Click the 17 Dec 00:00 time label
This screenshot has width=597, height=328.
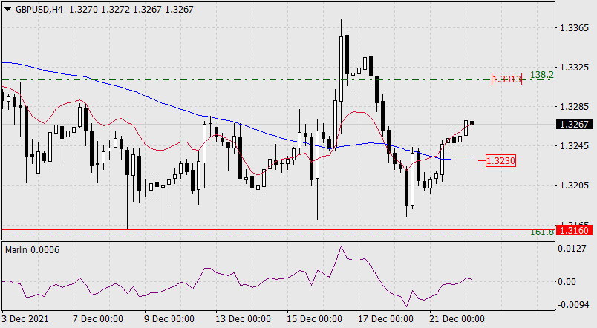[x=385, y=318]
